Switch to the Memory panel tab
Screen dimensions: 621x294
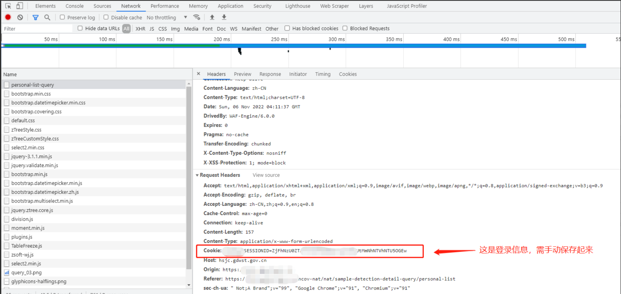point(198,6)
